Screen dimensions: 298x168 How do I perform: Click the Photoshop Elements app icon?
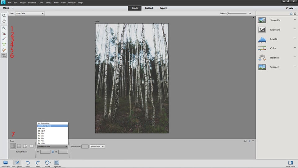3,2
